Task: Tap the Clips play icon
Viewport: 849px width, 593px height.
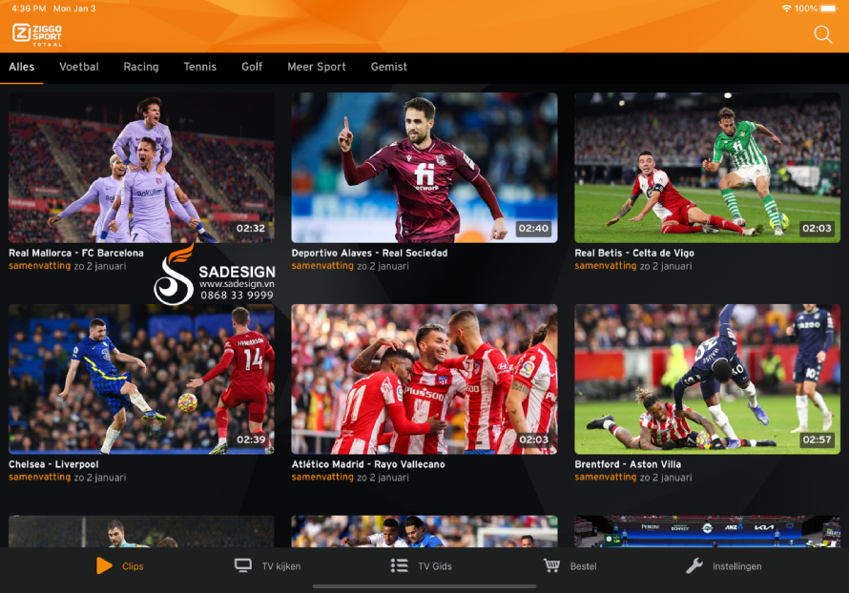Action: click(104, 565)
